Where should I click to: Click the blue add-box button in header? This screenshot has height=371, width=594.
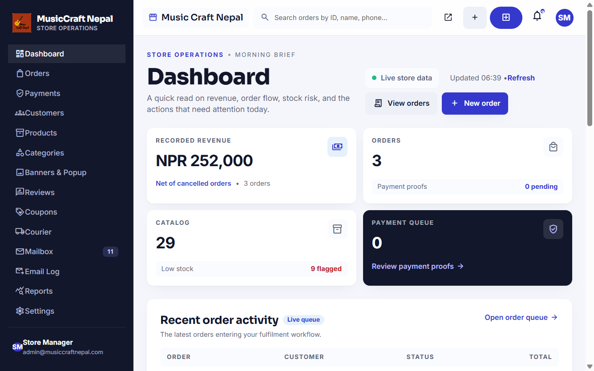click(506, 18)
